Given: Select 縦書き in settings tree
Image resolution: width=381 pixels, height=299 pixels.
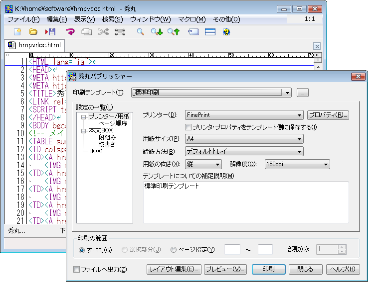Looking at the screenshot, I should (107, 144).
